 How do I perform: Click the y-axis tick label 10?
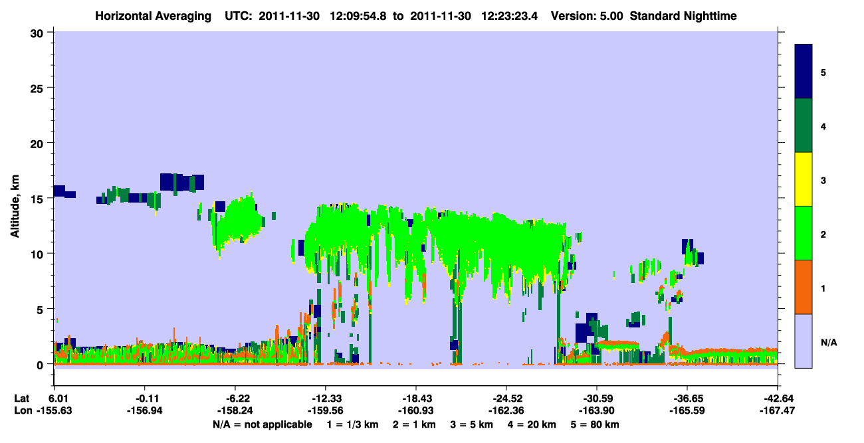(x=39, y=254)
